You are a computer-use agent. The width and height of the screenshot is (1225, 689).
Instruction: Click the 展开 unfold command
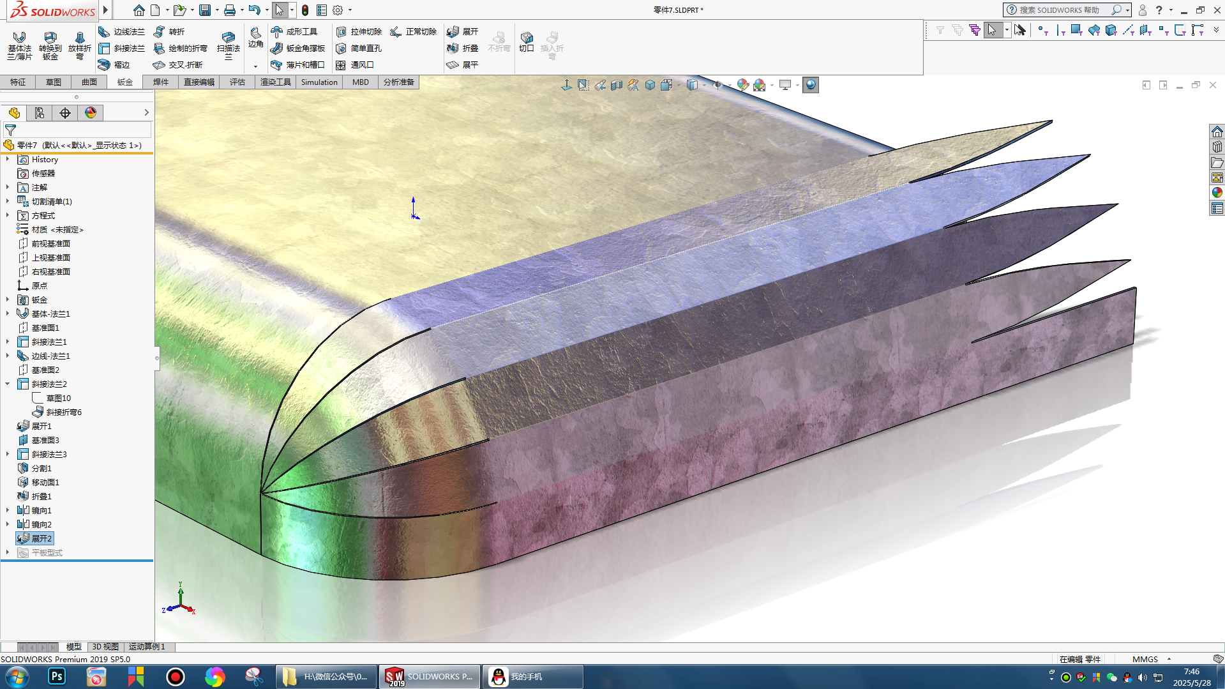click(x=463, y=31)
